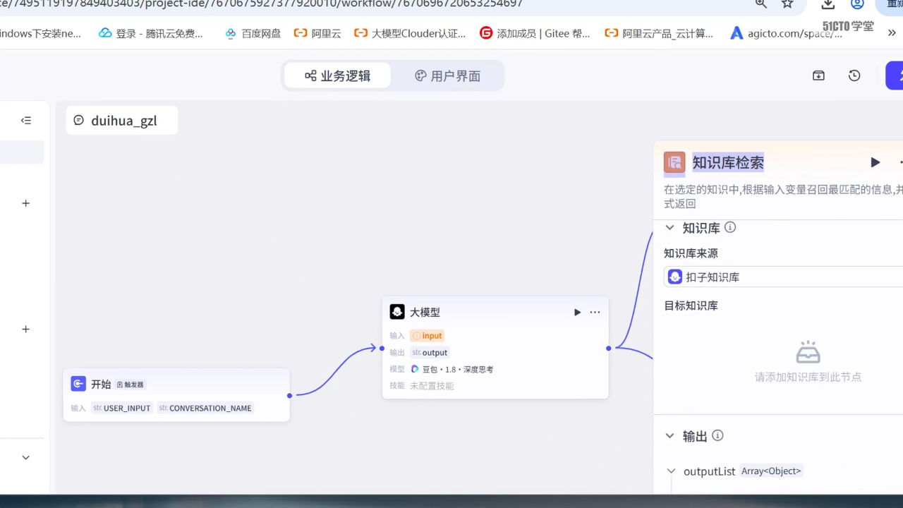Open browser downloads icon

coord(828,4)
